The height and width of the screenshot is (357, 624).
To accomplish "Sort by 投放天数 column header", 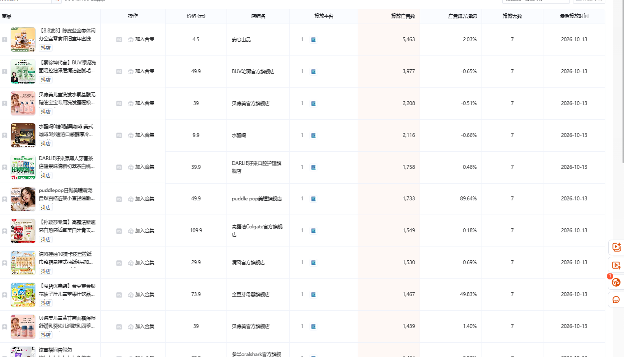I will pyautogui.click(x=512, y=16).
